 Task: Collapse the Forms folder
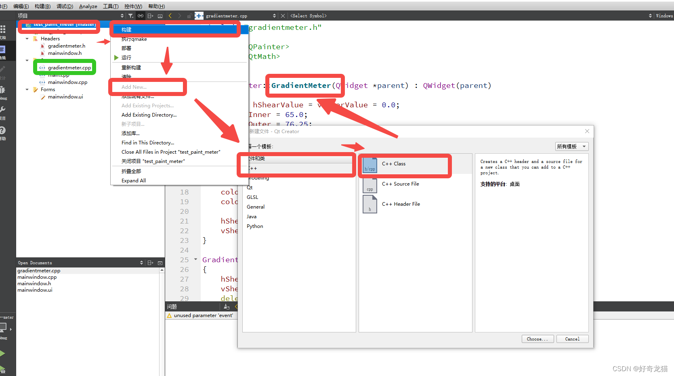pos(27,90)
